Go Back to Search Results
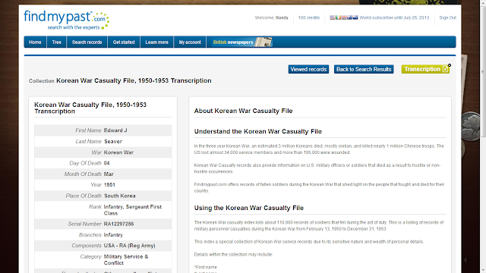This screenshot has width=486, height=273. pyautogui.click(x=364, y=69)
